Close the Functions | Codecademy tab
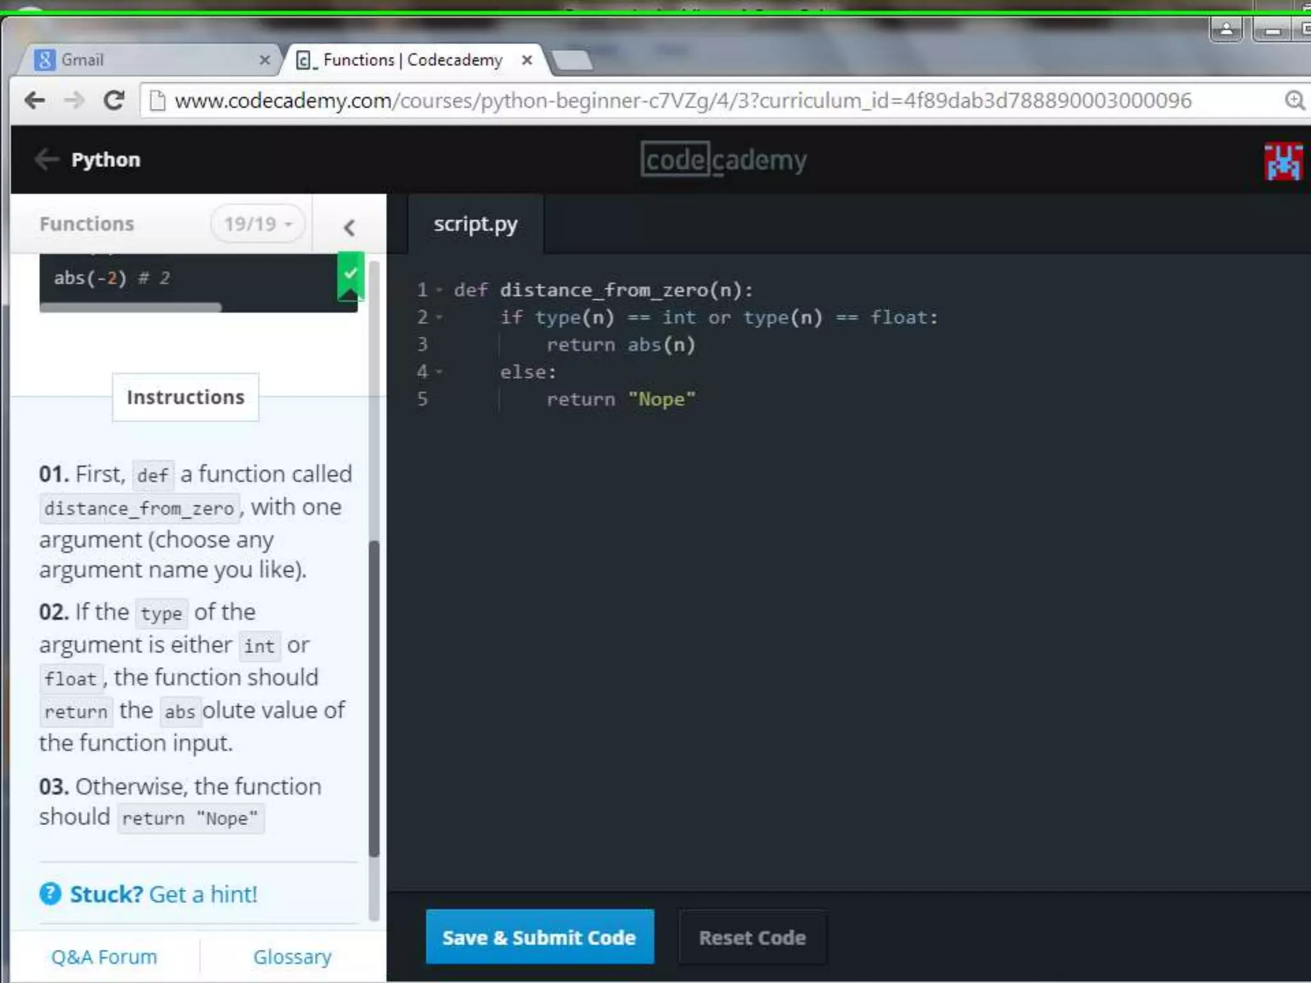 pos(527,60)
